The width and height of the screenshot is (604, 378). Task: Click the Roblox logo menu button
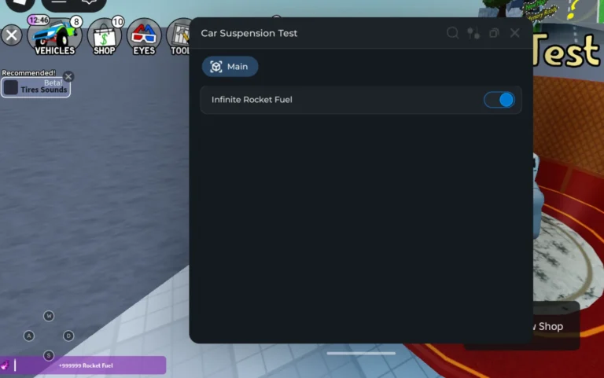pos(19,3)
